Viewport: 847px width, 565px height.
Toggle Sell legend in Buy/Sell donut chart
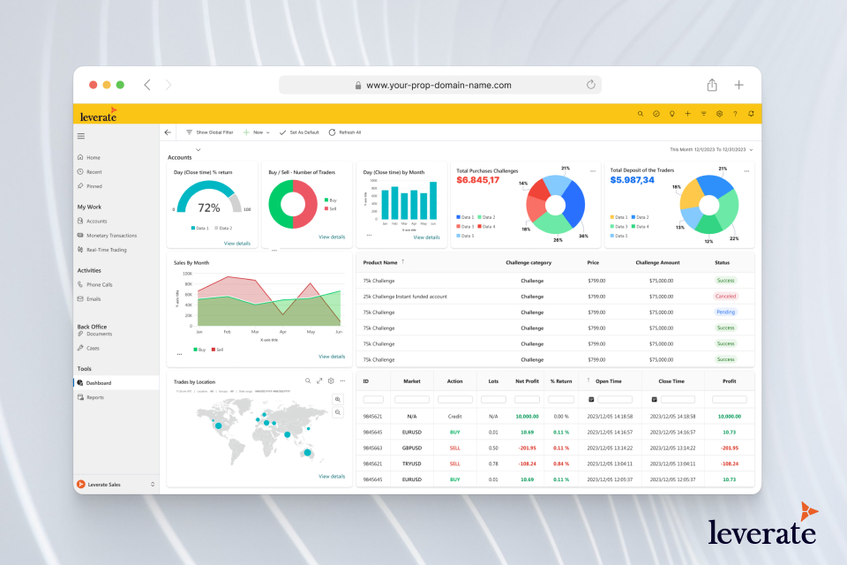coord(331,208)
